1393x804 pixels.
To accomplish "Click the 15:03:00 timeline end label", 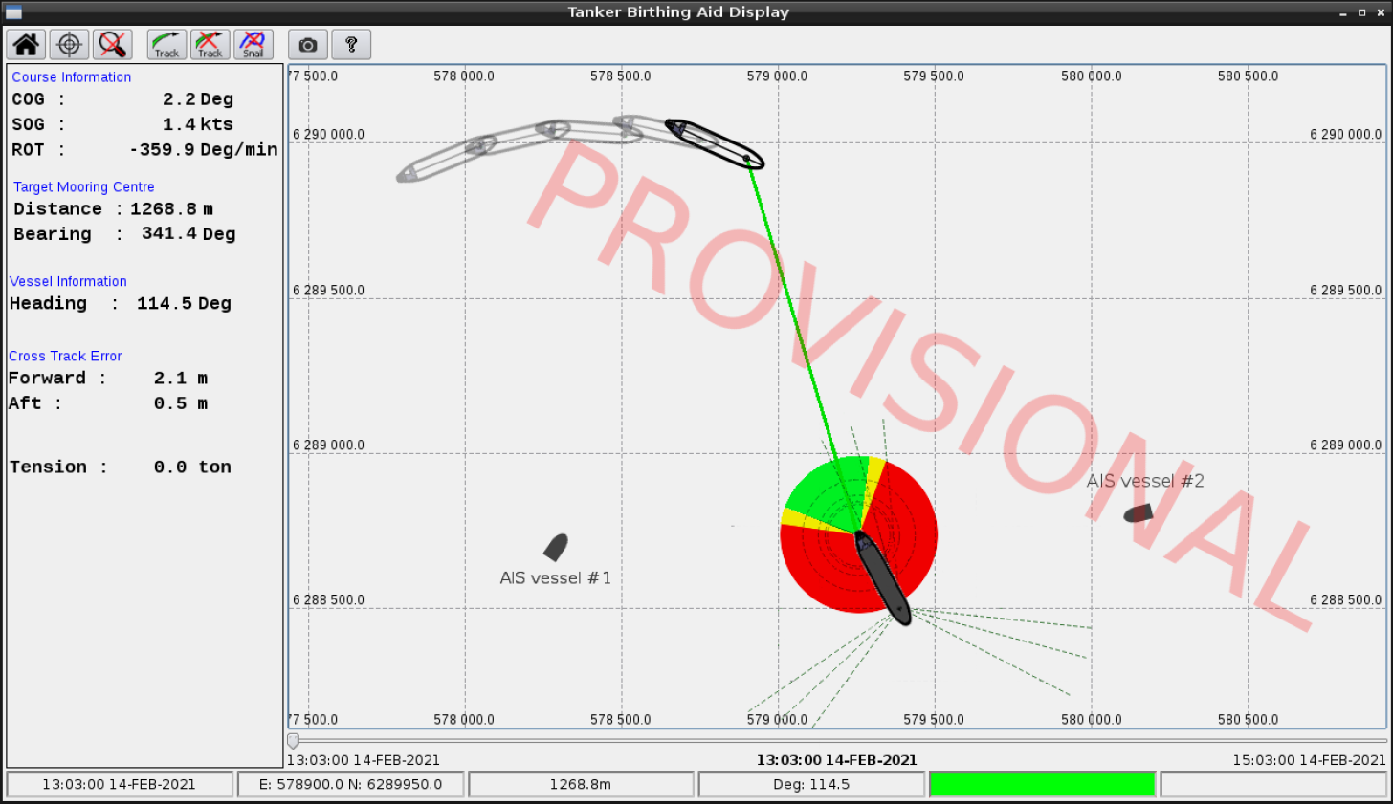I will [x=1309, y=759].
